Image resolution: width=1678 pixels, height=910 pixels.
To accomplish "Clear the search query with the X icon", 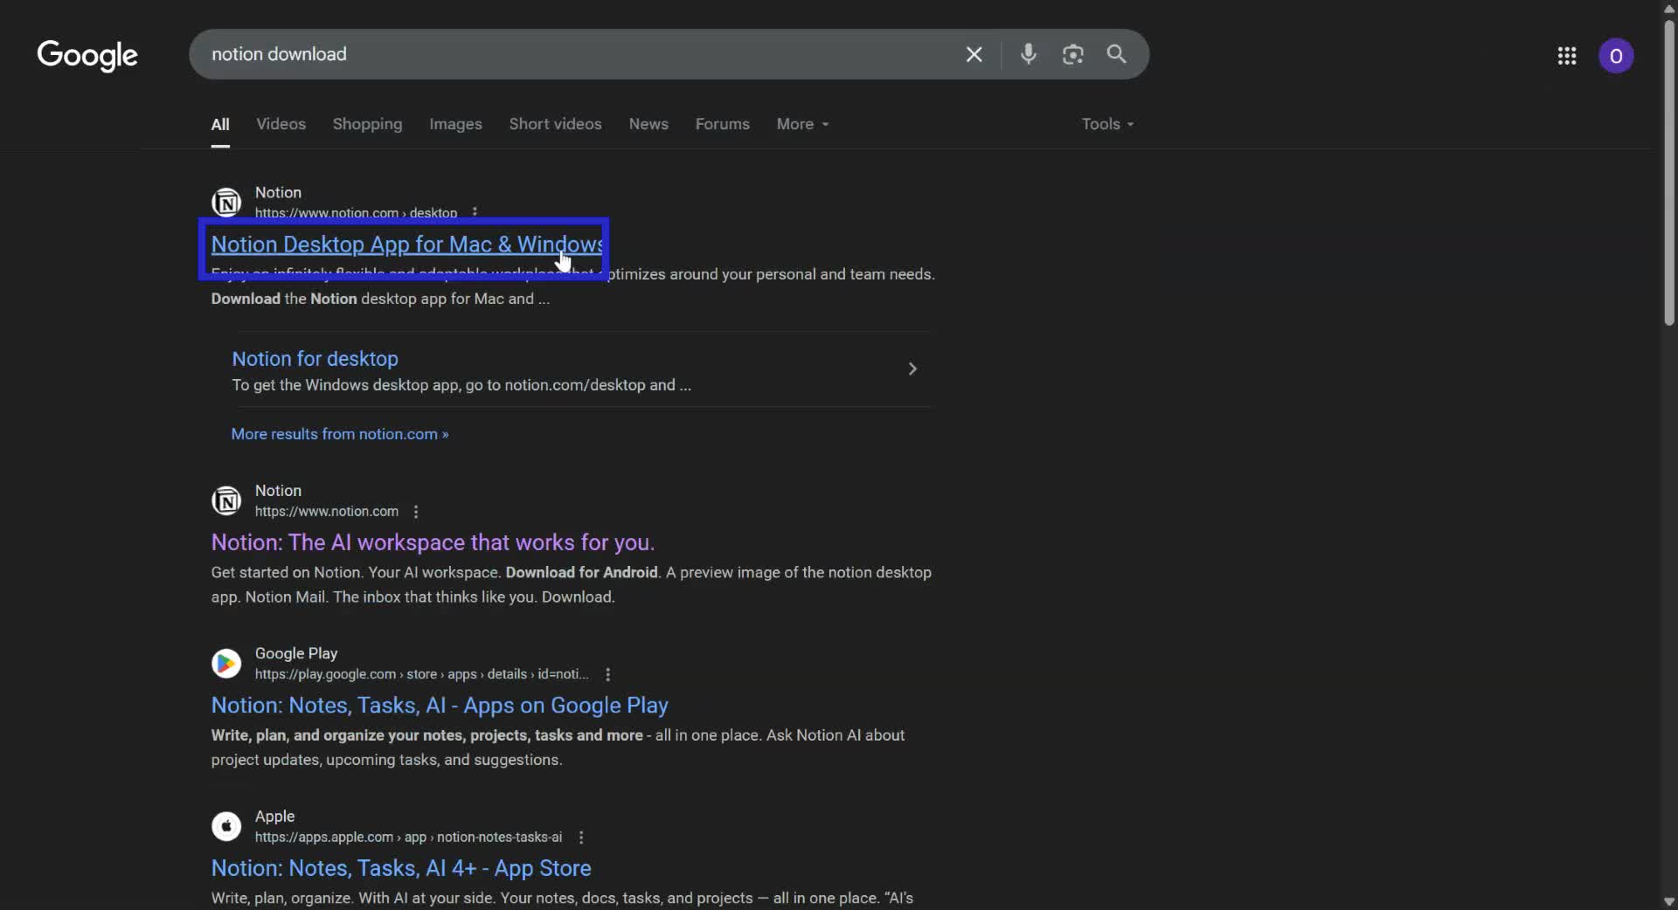I will [974, 54].
